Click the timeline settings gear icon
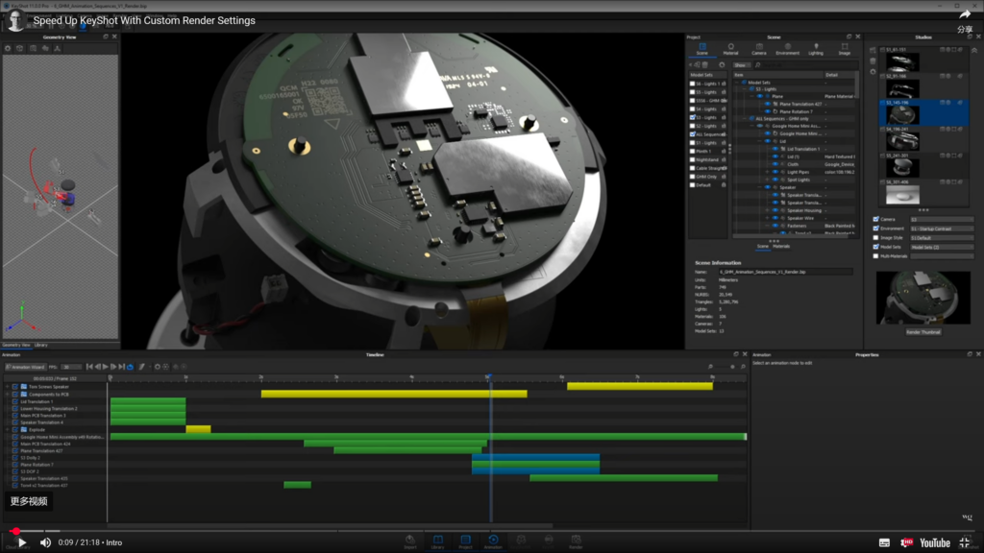Screen dimensions: 984x553 tap(157, 367)
